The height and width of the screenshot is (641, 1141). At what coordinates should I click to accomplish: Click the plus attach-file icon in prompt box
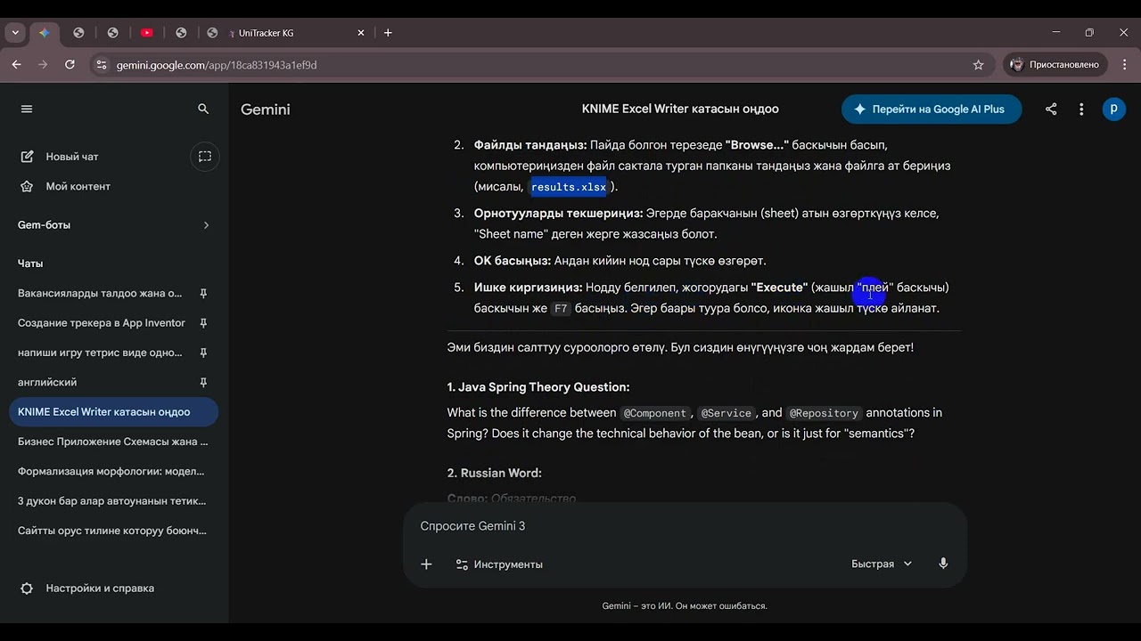tap(426, 564)
